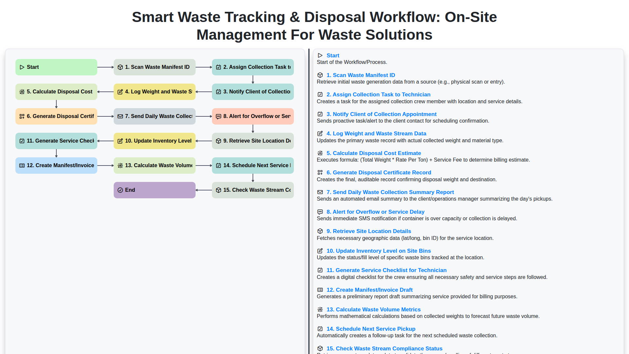
Task: Click the task icon on Assign Collection Task node
Action: pos(218,67)
